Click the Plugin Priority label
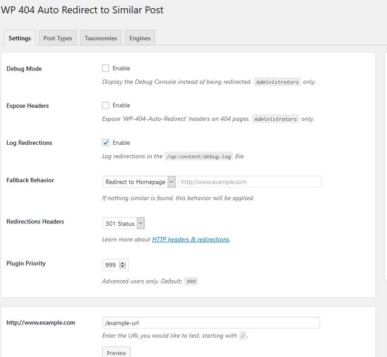This screenshot has height=357, width=387. [x=26, y=263]
